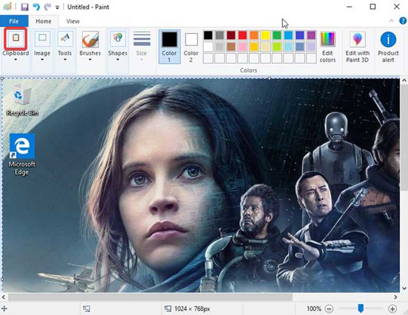Click the horizontal scrollbar left arrow
This screenshot has width=408, height=315.
pyautogui.click(x=4, y=297)
